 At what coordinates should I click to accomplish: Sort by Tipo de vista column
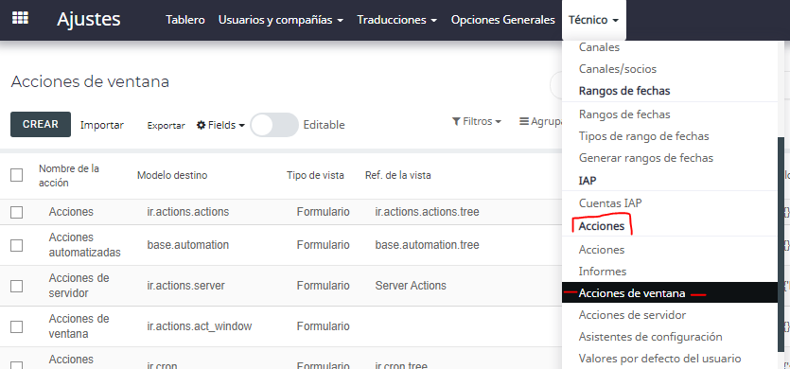click(315, 175)
